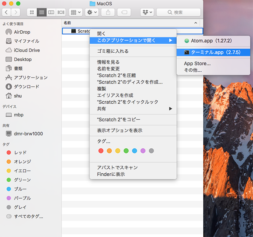Apply yellow tag color in context menu
This screenshot has height=237, width=253.
click(x=118, y=151)
